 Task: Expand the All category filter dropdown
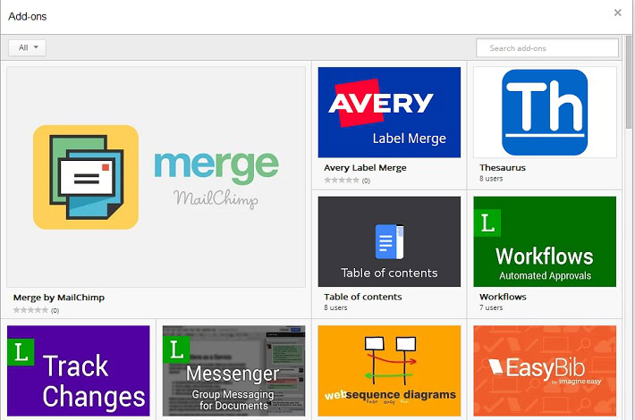click(x=27, y=47)
